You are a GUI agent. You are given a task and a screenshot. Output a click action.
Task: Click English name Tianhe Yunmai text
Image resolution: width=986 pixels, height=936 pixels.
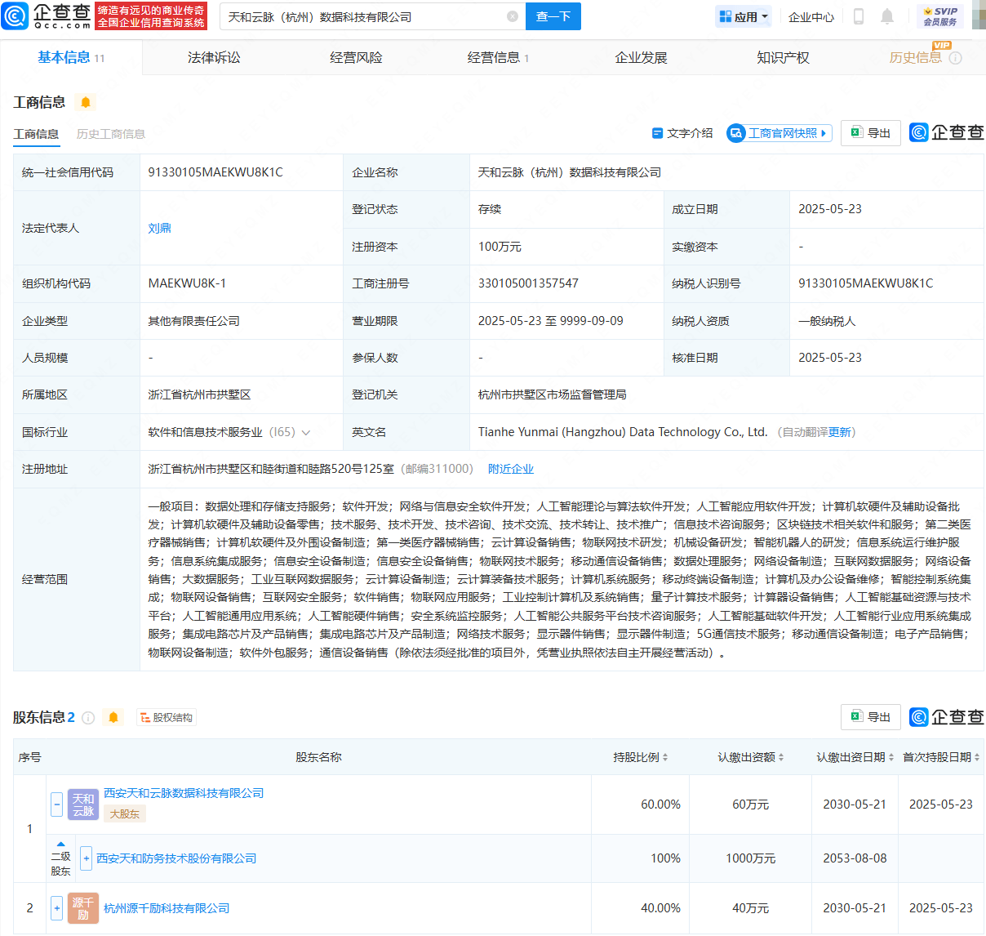click(623, 432)
